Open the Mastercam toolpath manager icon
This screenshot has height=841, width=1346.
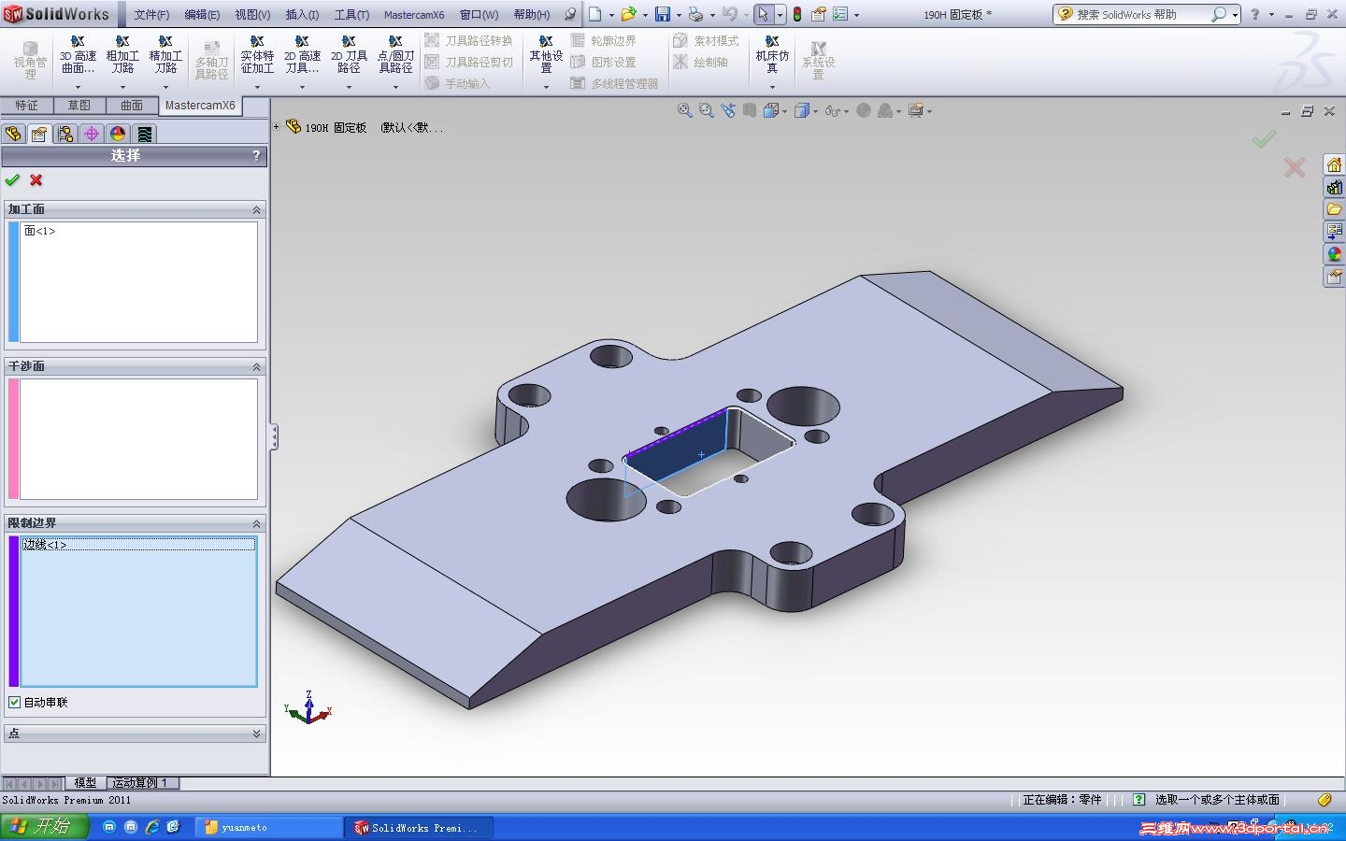click(144, 134)
